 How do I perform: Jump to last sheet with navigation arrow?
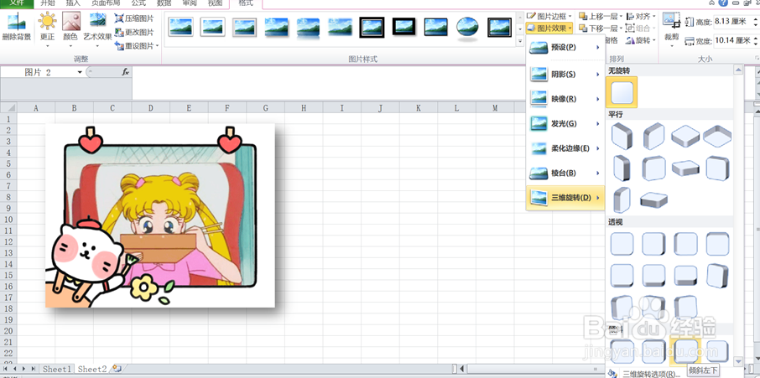[x=34, y=370]
